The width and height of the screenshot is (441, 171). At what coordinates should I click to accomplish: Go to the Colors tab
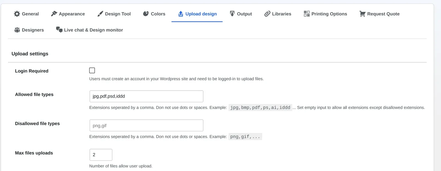pos(154,14)
